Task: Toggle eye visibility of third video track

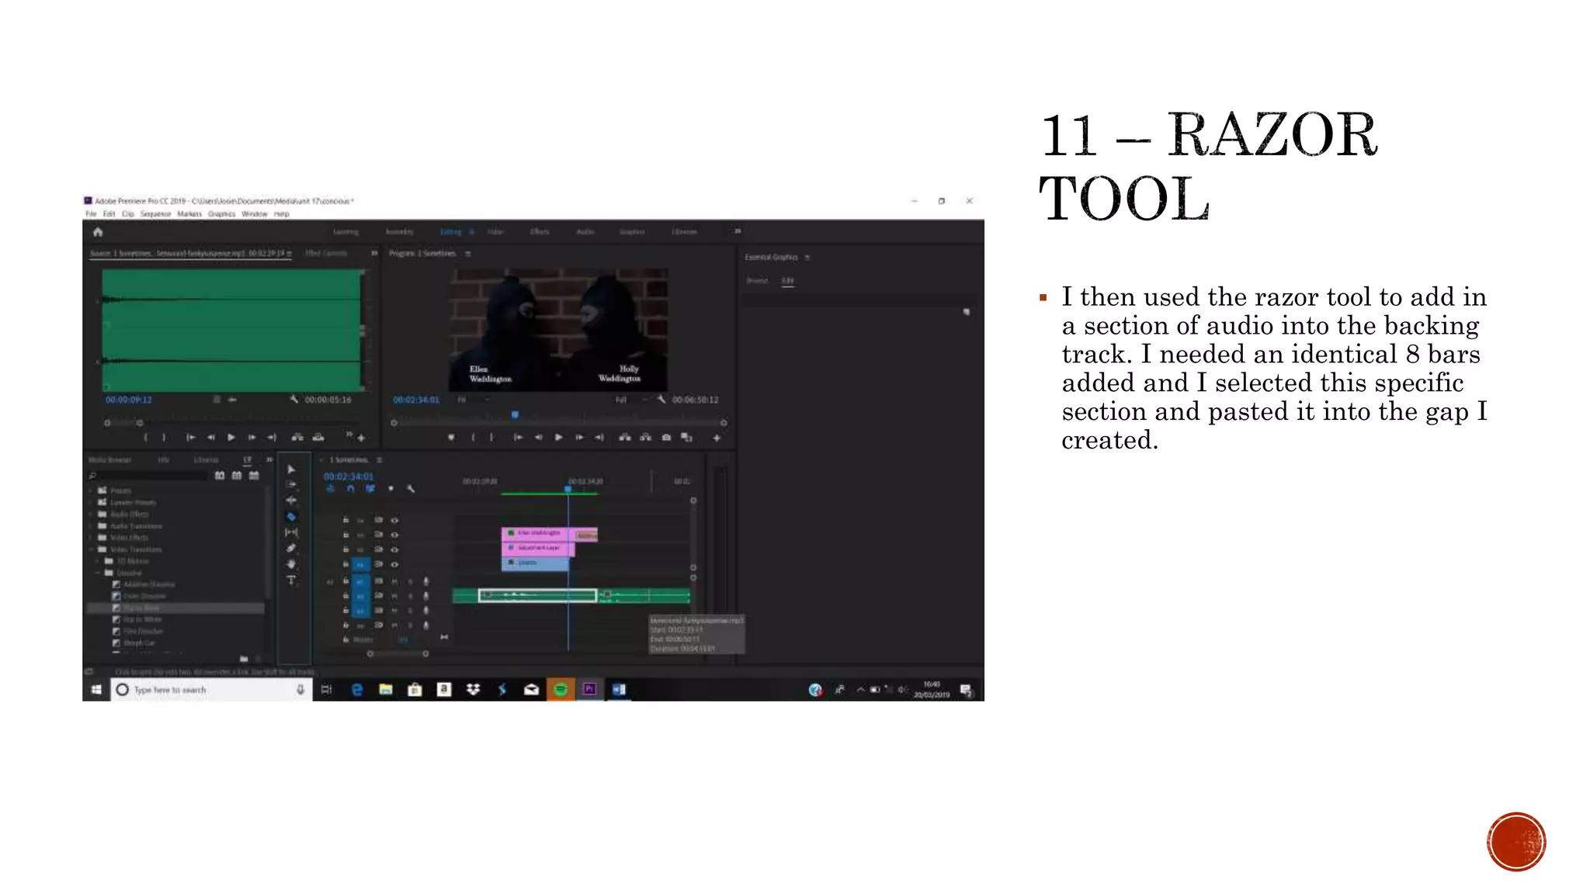Action: coord(394,550)
